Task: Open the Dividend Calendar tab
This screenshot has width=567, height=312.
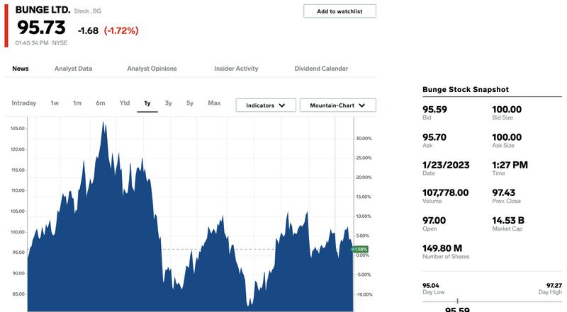Action: click(321, 69)
